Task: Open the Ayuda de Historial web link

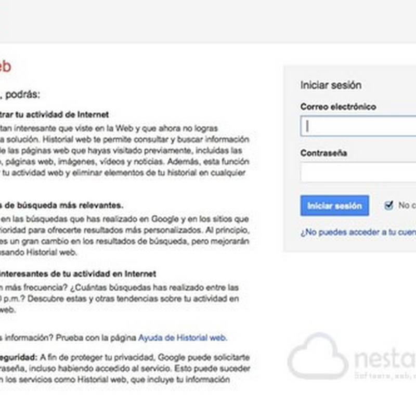Action: (x=183, y=337)
